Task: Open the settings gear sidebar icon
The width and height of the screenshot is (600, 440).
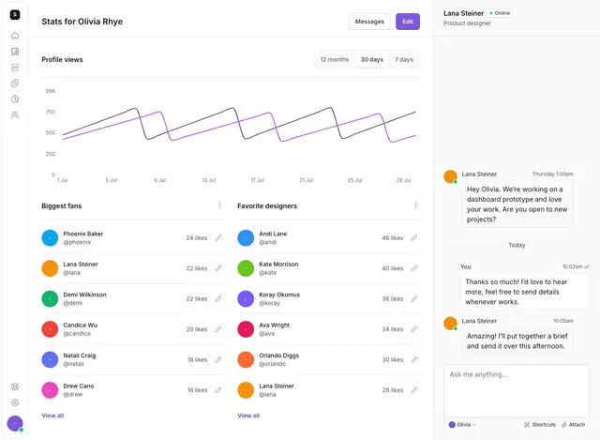Action: click(x=15, y=402)
